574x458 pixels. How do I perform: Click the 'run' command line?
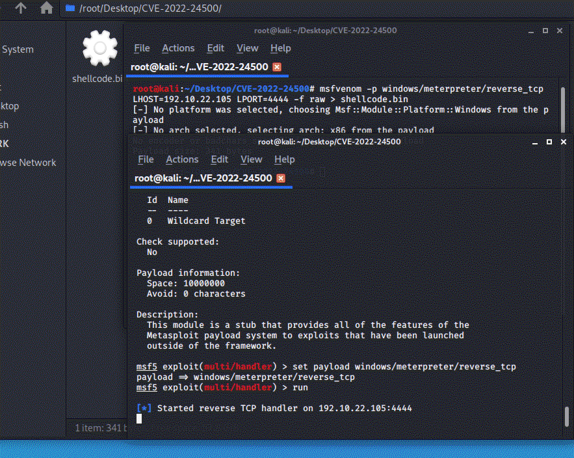click(222, 388)
